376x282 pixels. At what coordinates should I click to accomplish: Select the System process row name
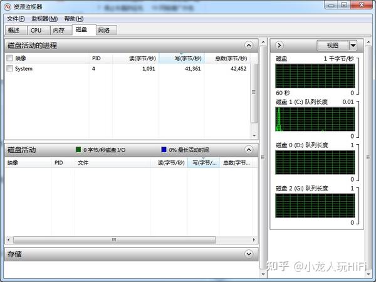tap(24, 68)
